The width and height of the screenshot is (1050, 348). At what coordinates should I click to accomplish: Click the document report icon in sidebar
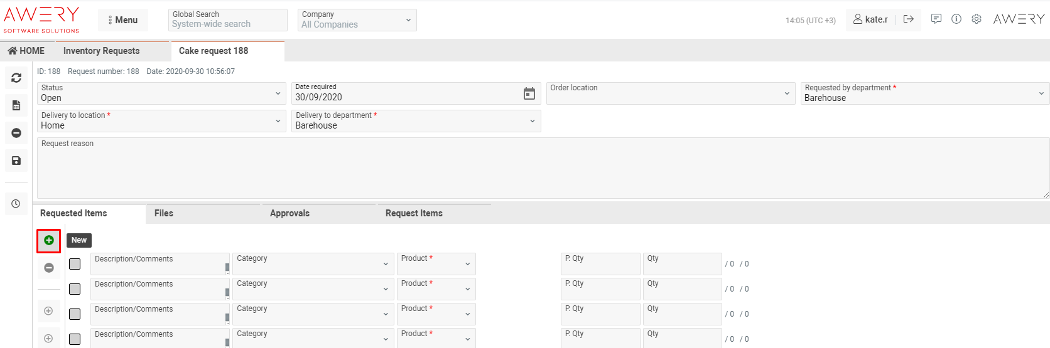(16, 105)
